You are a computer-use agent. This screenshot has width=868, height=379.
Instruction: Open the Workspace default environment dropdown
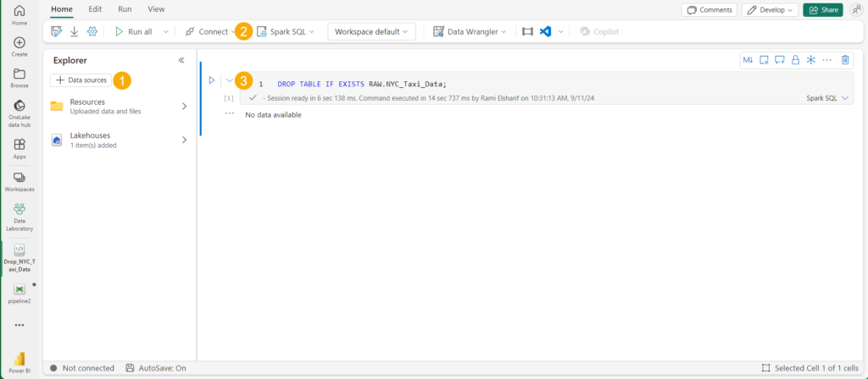point(370,31)
